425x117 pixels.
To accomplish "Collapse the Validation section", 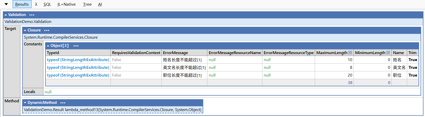I will coord(6,15).
